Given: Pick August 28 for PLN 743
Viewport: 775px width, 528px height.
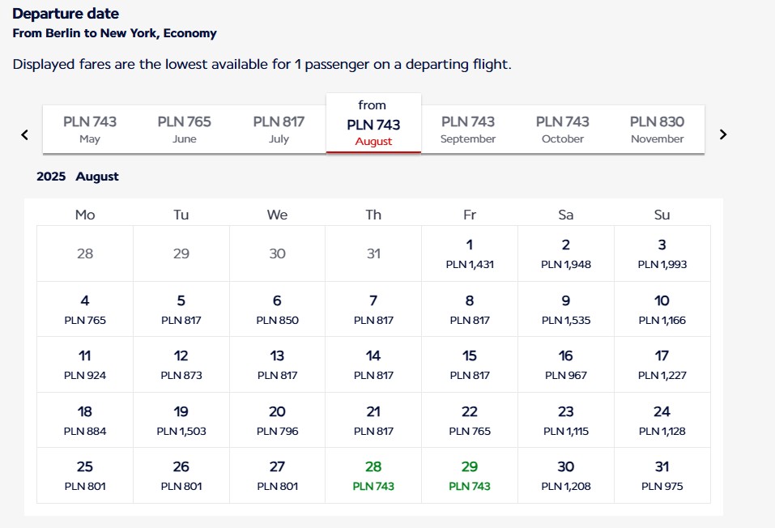Looking at the screenshot, I should [x=373, y=475].
